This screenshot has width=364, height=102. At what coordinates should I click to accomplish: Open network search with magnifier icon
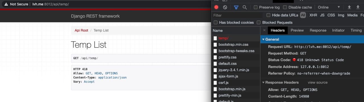point(245,7)
